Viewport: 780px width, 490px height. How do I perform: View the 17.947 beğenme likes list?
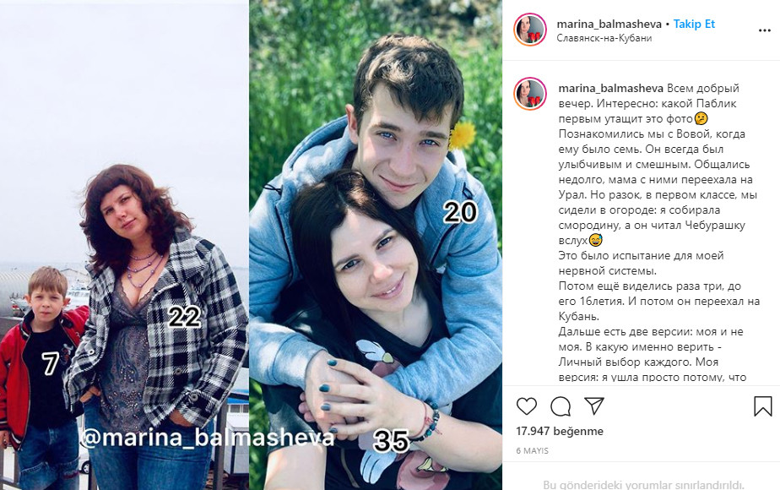(x=560, y=431)
